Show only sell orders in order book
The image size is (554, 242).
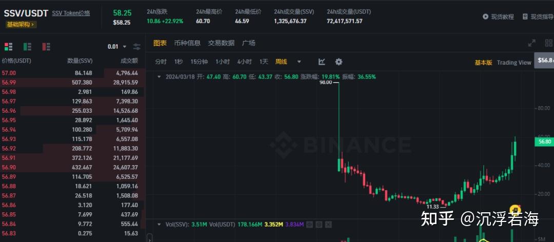46,47
